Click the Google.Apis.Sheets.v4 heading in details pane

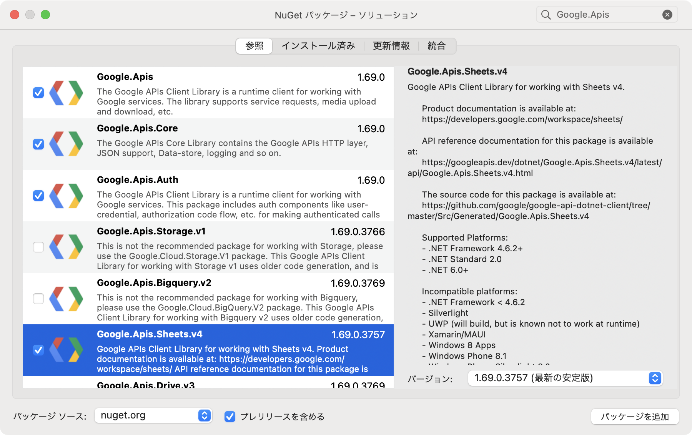coord(457,71)
